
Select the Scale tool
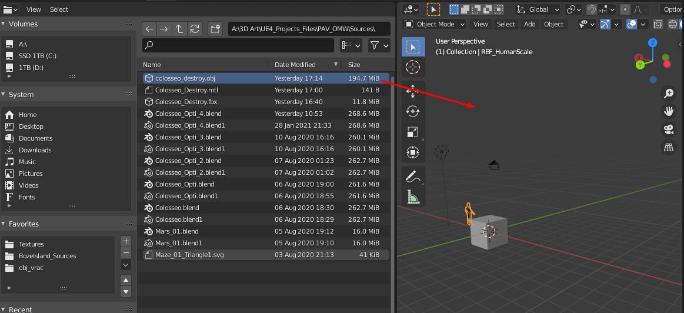tap(413, 132)
